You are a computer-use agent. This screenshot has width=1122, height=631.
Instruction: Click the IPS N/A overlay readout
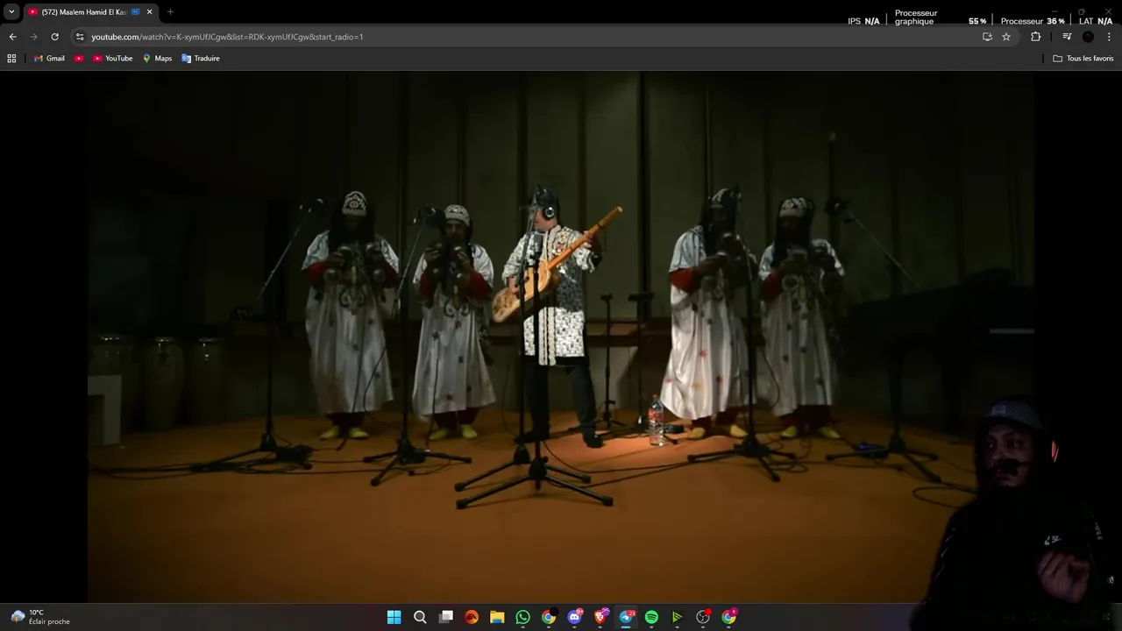863,21
